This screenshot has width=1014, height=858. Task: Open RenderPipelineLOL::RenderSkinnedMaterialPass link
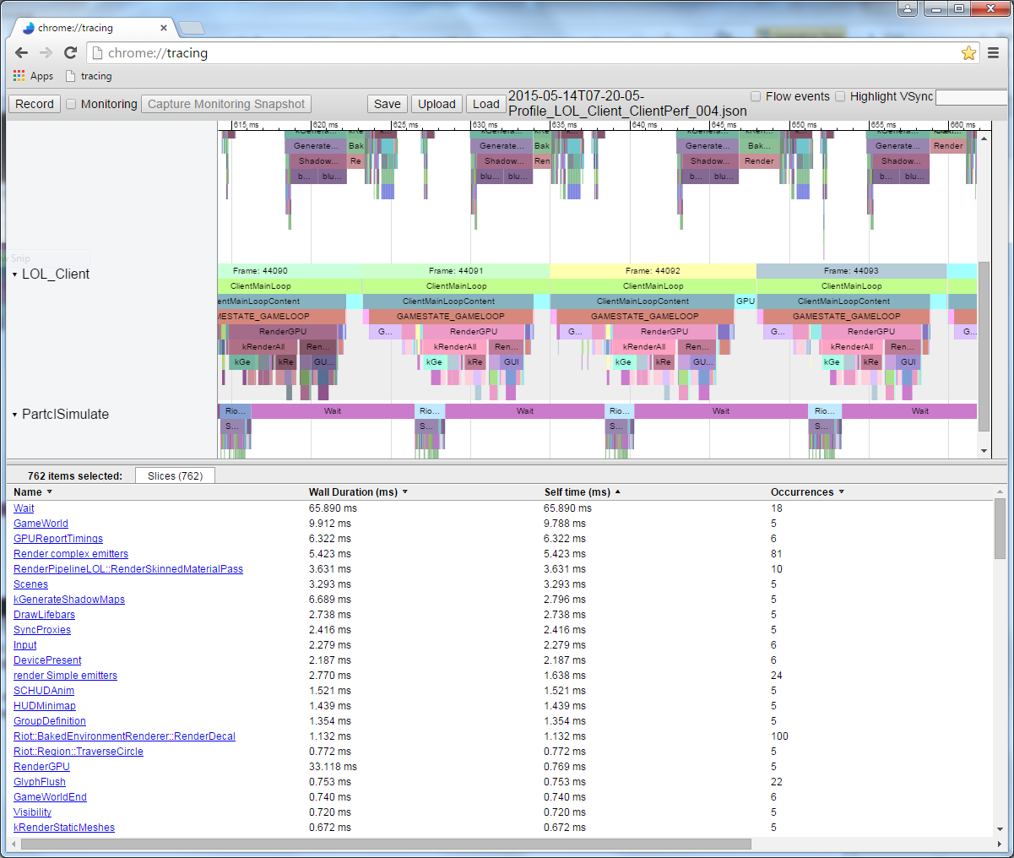pos(128,569)
